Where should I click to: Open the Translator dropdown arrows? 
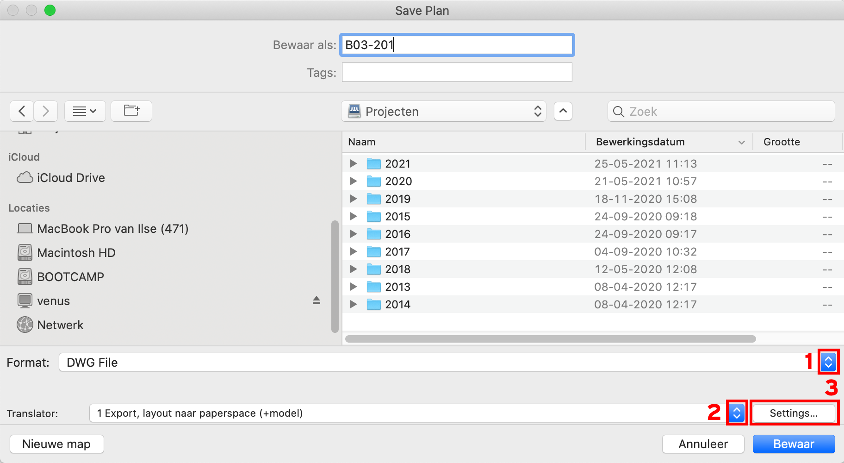click(737, 413)
